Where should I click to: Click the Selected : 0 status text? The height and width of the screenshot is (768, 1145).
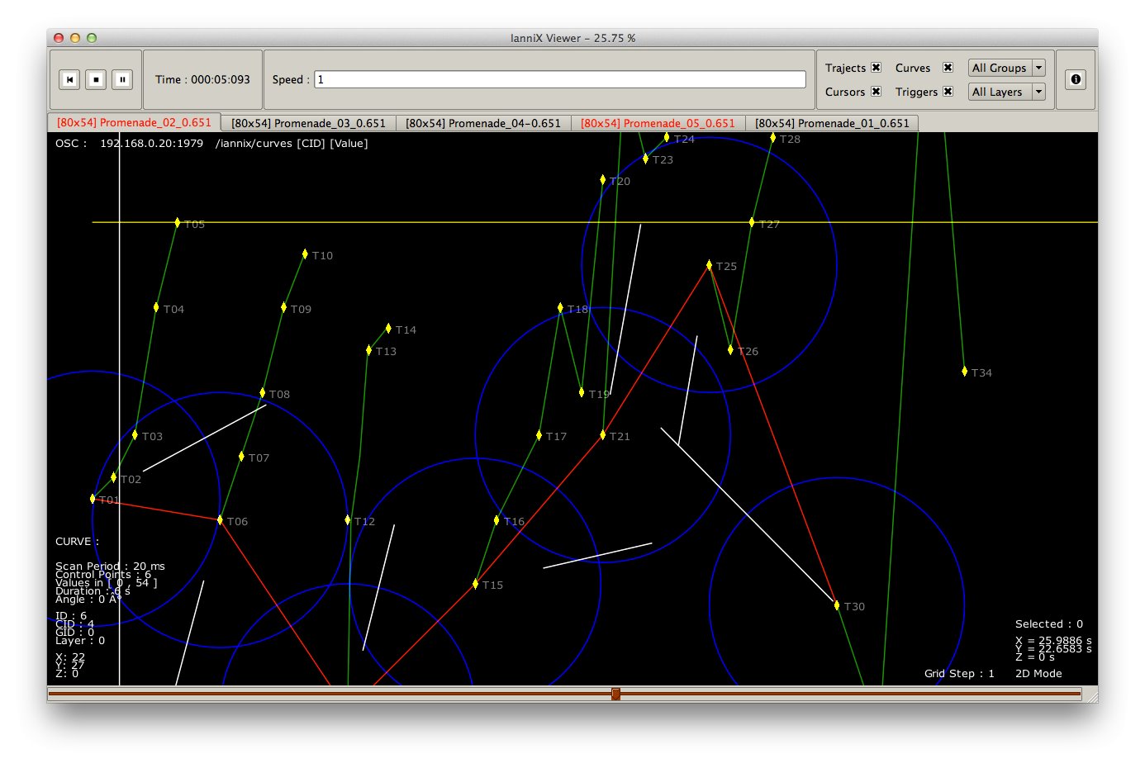pyautogui.click(x=1049, y=623)
